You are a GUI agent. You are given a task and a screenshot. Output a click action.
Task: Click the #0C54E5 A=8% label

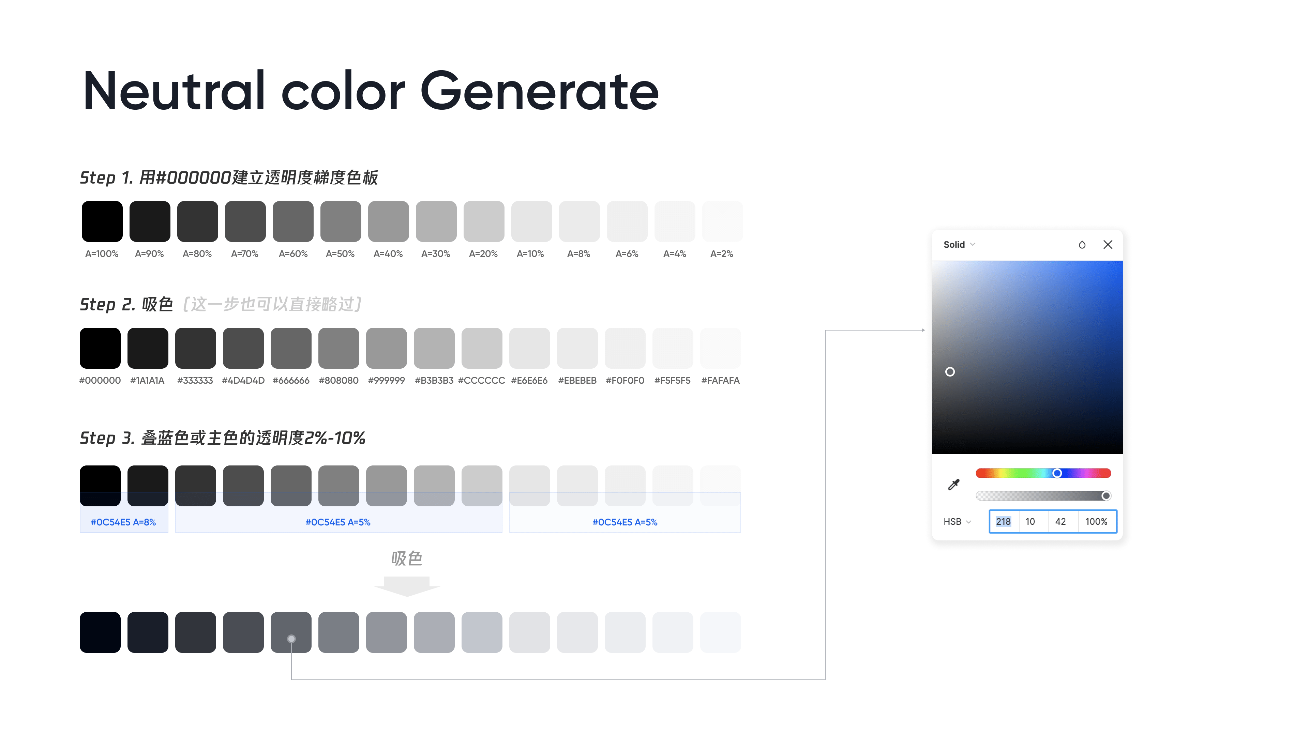[123, 522]
